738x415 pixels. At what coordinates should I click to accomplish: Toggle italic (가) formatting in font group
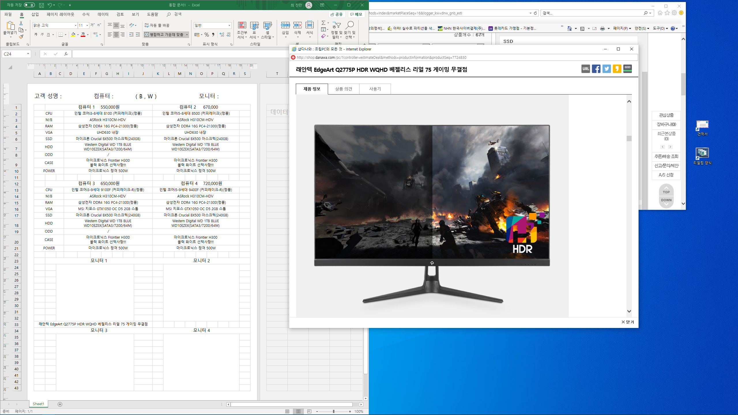[42, 35]
